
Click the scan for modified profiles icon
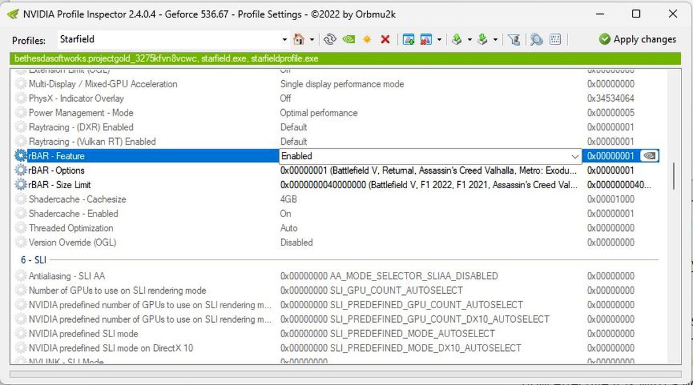[536, 39]
